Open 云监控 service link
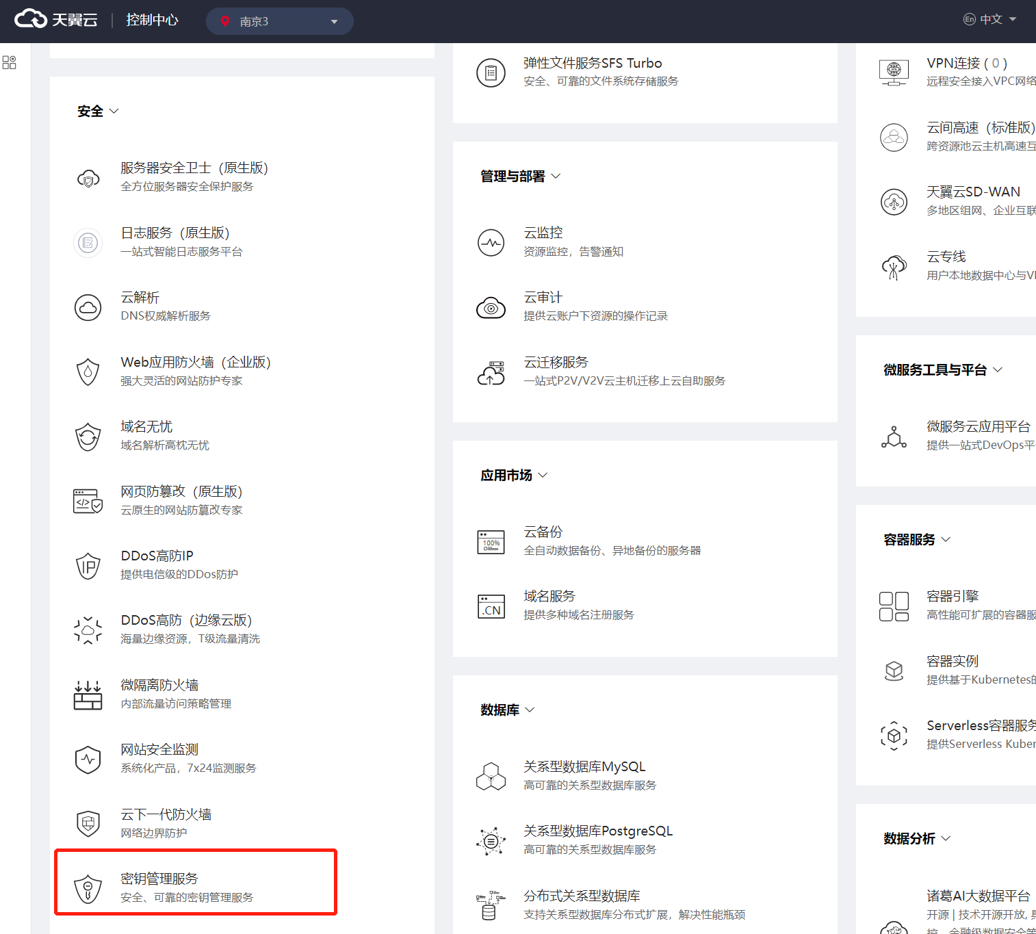 543,233
